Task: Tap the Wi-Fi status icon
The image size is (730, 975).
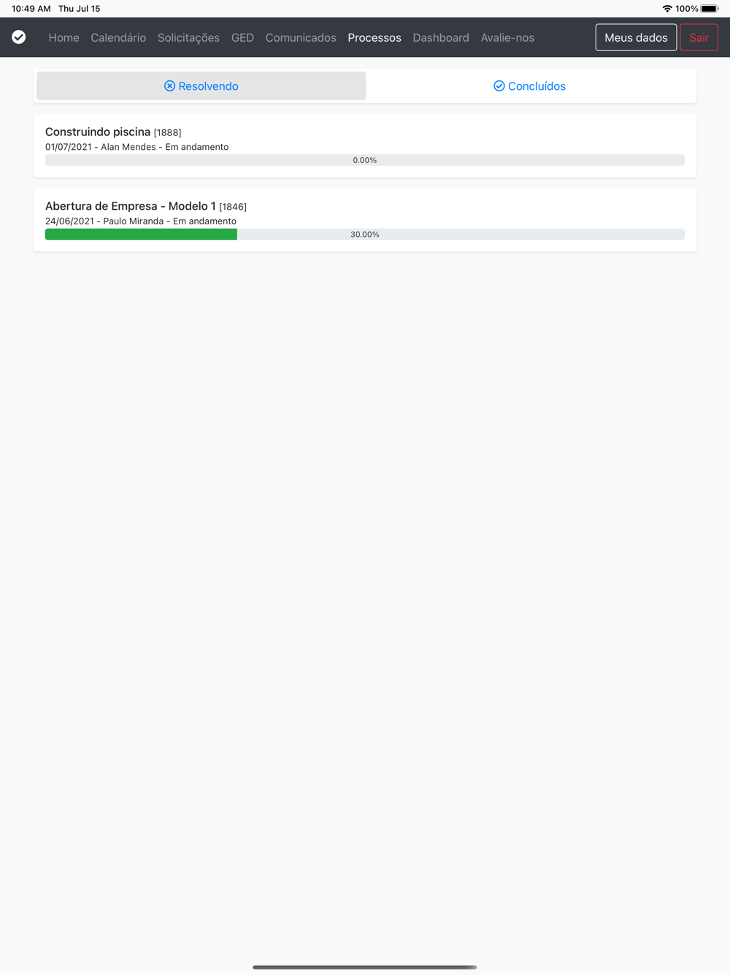Action: (x=667, y=9)
